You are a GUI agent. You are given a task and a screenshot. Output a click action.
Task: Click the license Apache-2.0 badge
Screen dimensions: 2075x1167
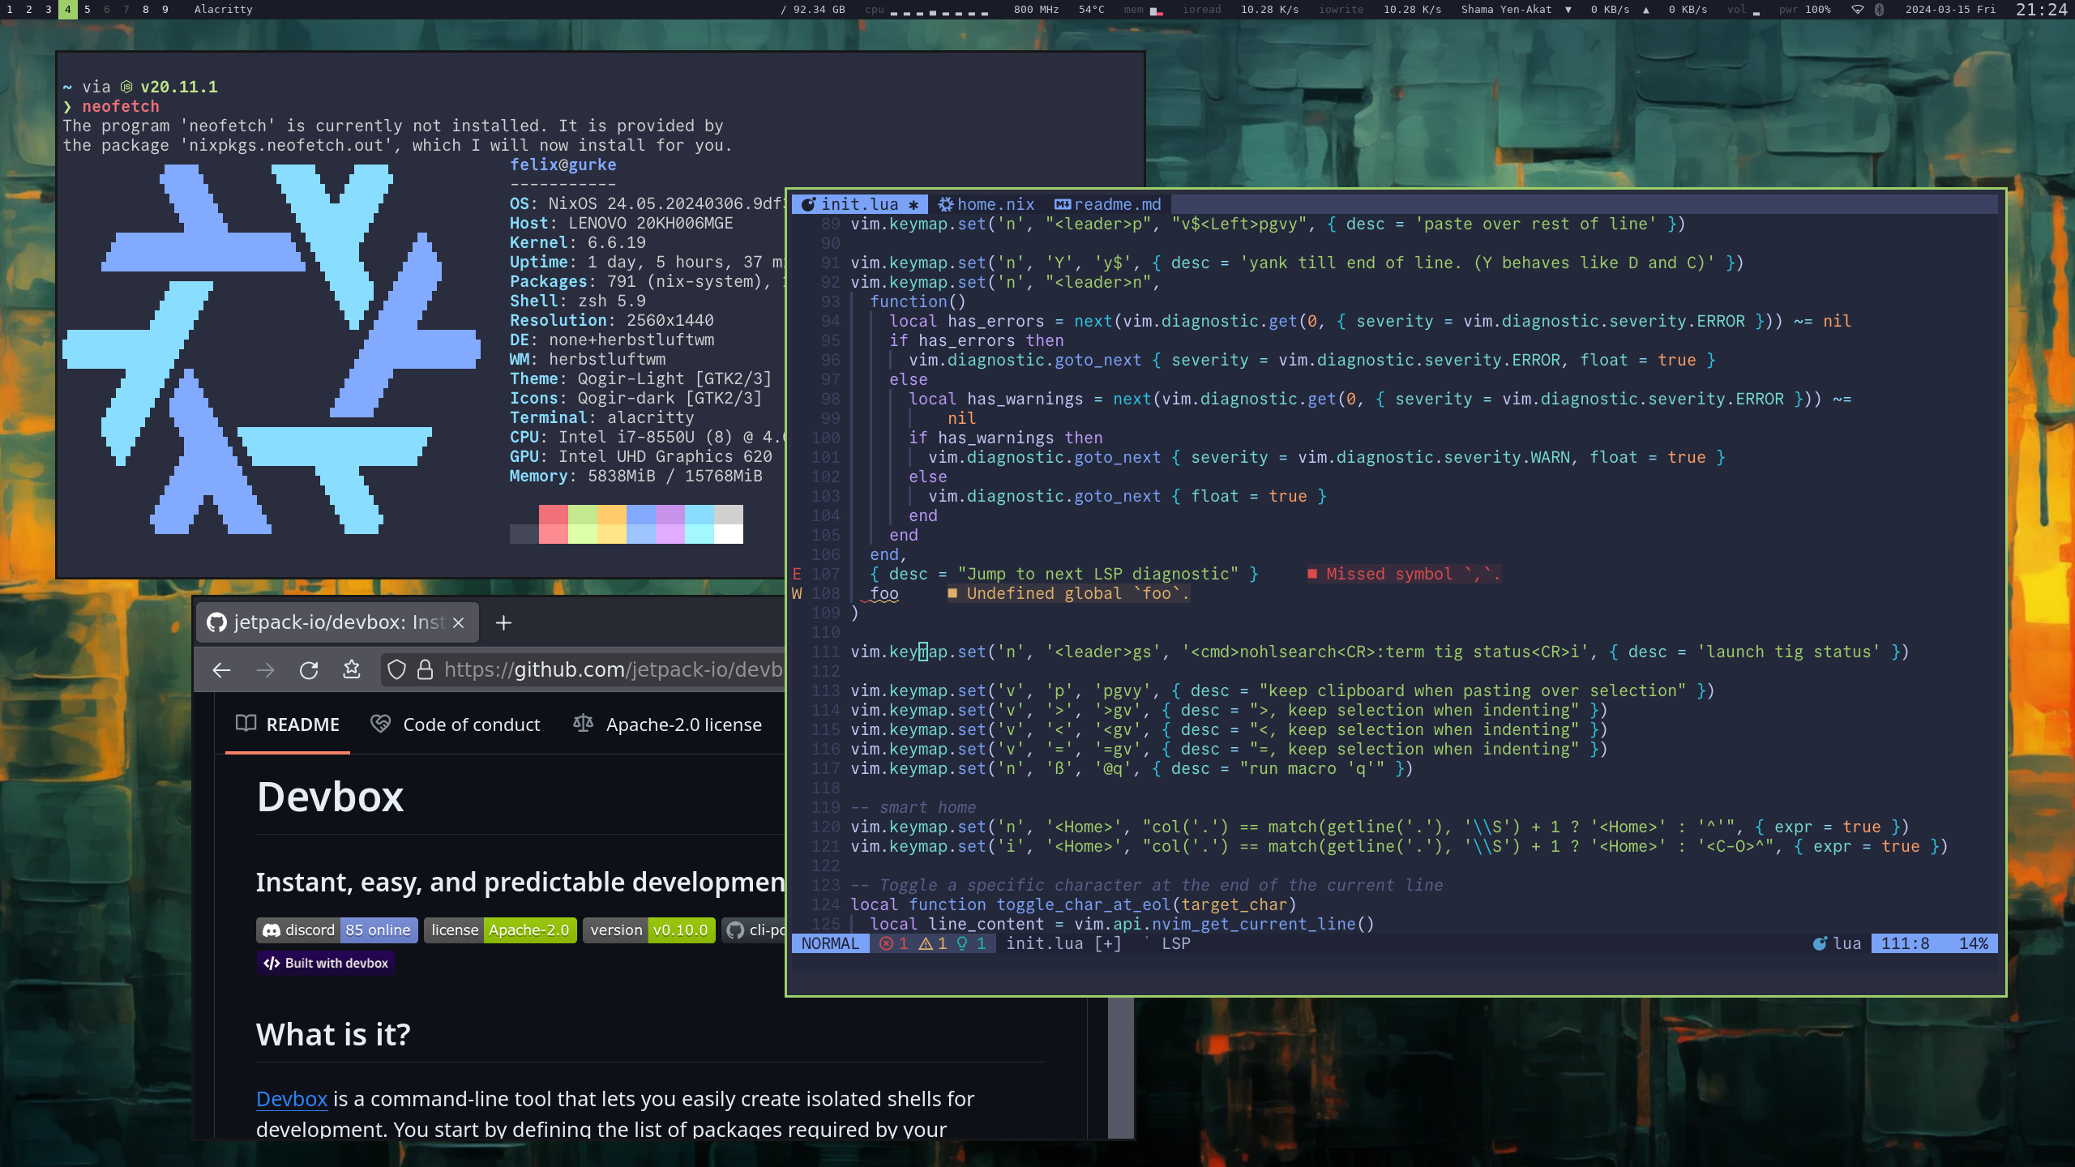click(501, 930)
